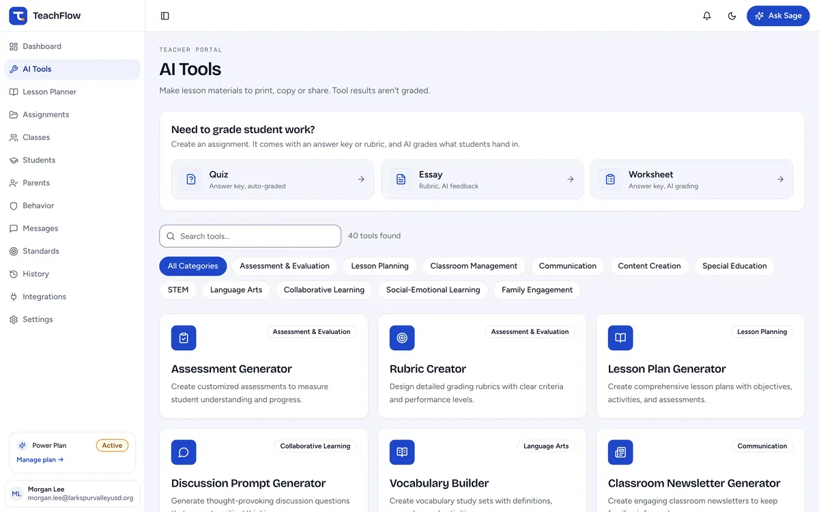The width and height of the screenshot is (819, 512).
Task: Filter by Content Creation
Action: coord(649,266)
